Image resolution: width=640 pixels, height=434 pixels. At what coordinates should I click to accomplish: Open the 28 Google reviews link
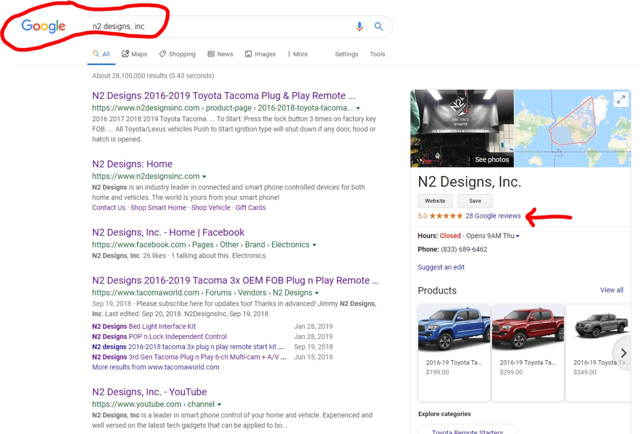493,216
